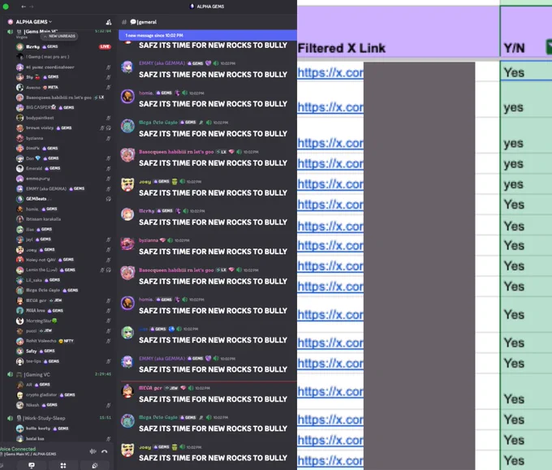The image size is (552, 470).
Task: Open the activities grid button
Action: click(x=63, y=465)
